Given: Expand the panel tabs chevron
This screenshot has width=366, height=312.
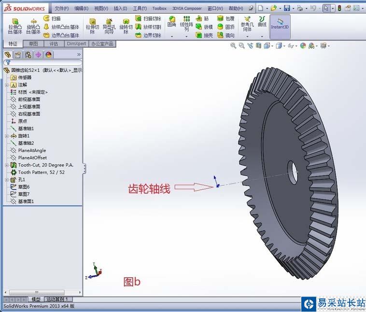Looking at the screenshot, I should tap(79, 55).
